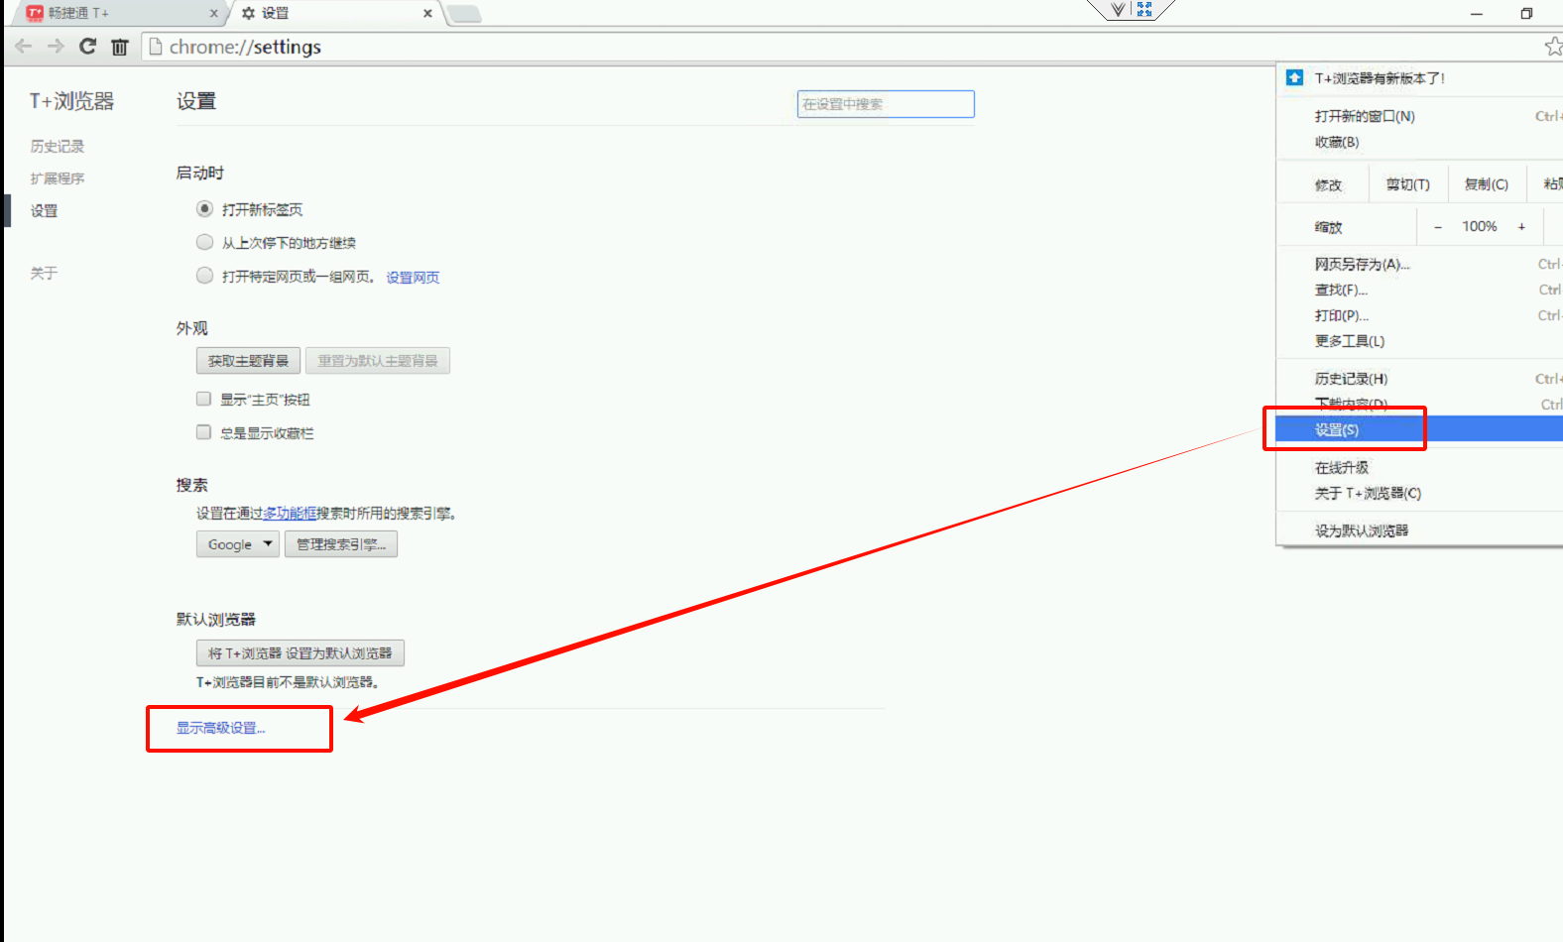Click 重置为默认主题背景 button
Viewport: 1563px width, 942px height.
coord(378,361)
